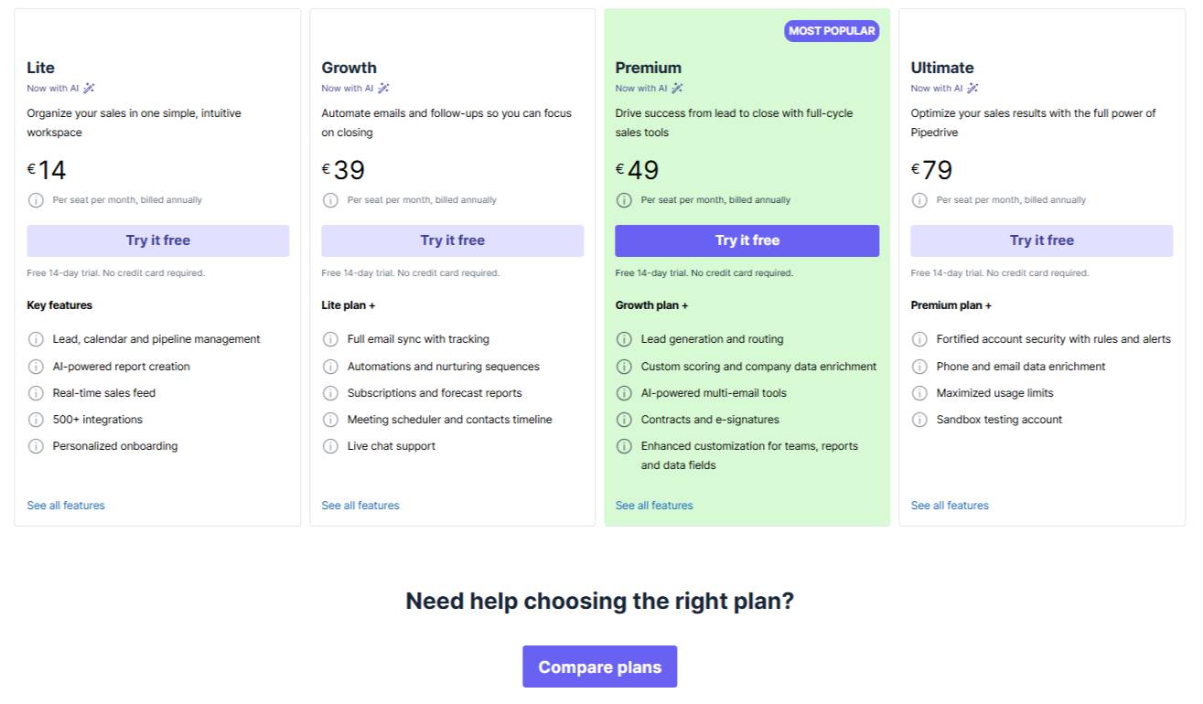1203x704 pixels.
Task: Click the info icon beside Ultimate's price note
Action: pos(919,199)
